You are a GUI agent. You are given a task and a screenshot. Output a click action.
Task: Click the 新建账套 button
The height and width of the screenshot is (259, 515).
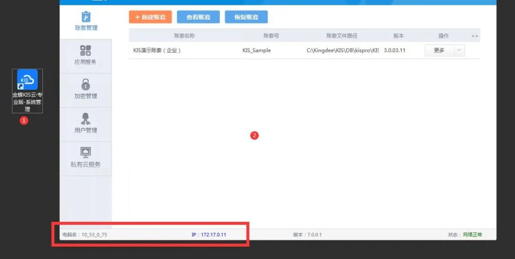point(150,17)
